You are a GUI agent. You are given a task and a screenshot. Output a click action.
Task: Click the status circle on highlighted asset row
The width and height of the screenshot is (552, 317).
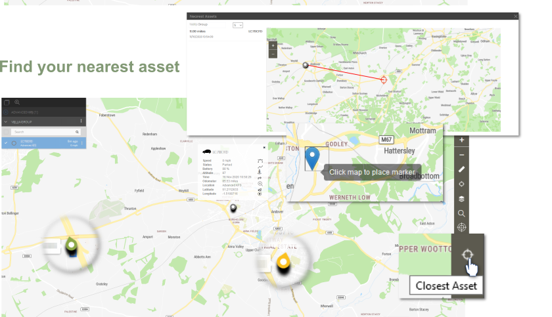pyautogui.click(x=14, y=143)
